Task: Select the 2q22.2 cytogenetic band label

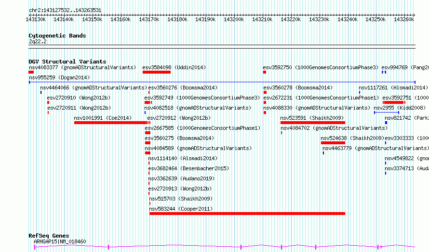Action: tap(38, 41)
